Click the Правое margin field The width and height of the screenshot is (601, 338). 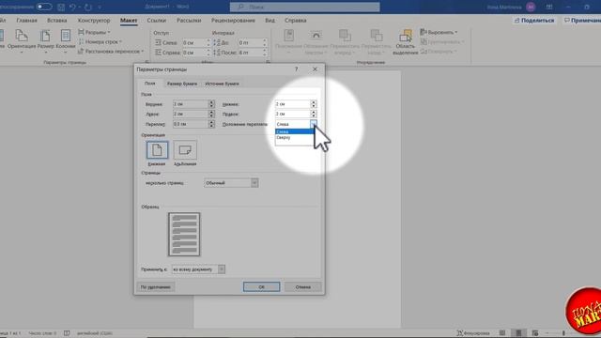[292, 114]
